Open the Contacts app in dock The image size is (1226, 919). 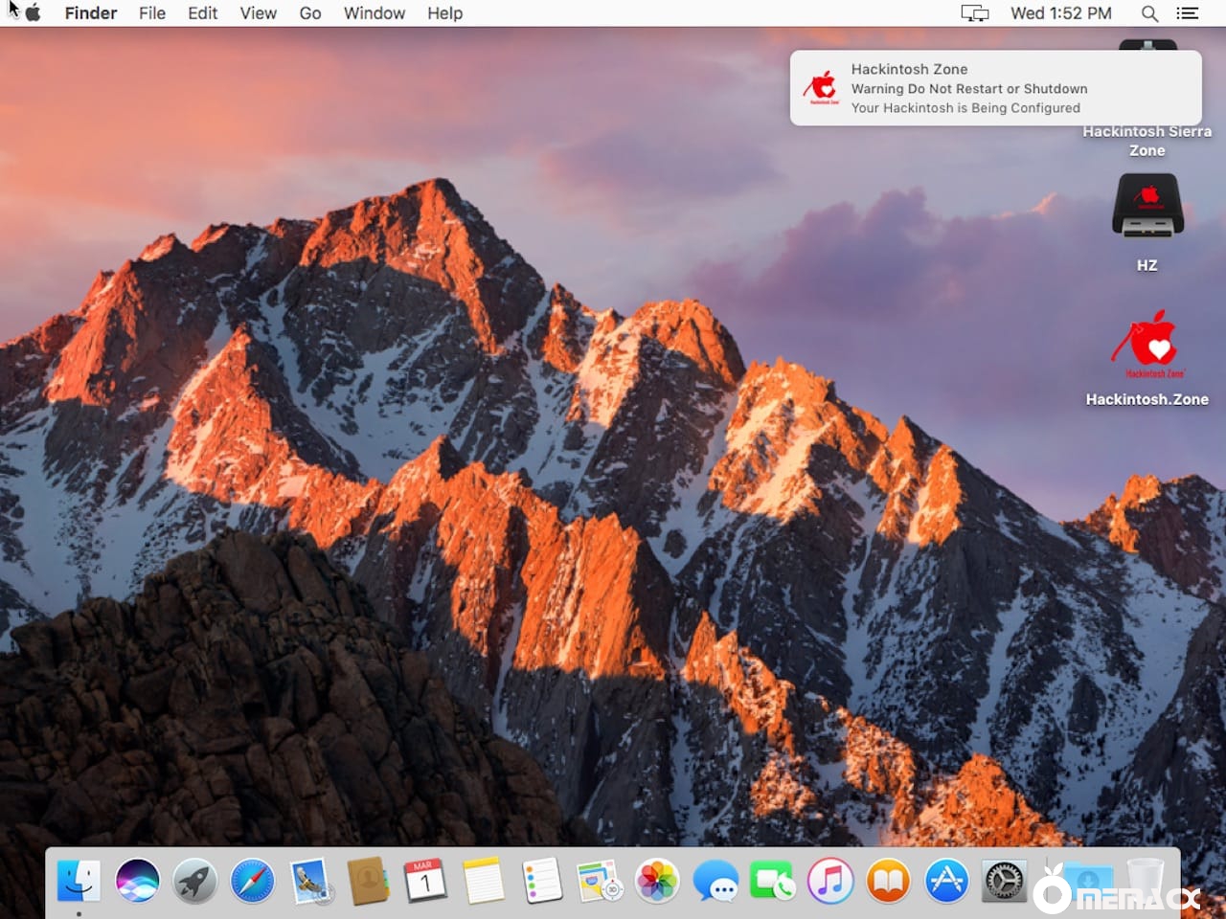pyautogui.click(x=368, y=881)
